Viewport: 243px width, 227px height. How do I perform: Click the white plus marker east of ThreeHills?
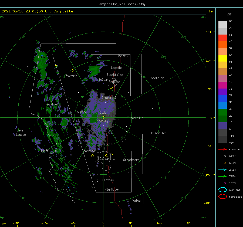tap(153, 109)
